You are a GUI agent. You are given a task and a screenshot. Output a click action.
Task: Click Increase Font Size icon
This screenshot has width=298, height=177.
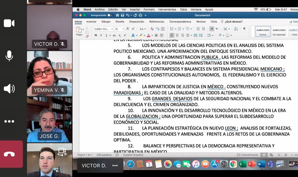click(x=128, y=29)
